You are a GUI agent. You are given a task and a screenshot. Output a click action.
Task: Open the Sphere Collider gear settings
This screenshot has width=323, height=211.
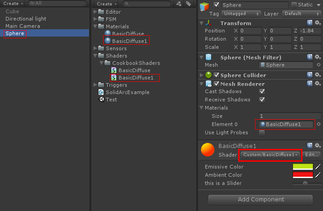[318, 74]
